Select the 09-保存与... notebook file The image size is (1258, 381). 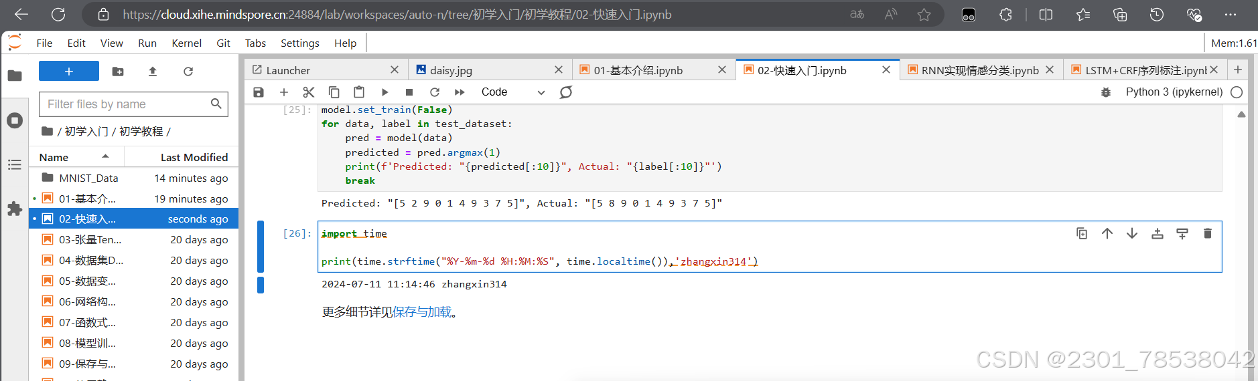(x=134, y=364)
